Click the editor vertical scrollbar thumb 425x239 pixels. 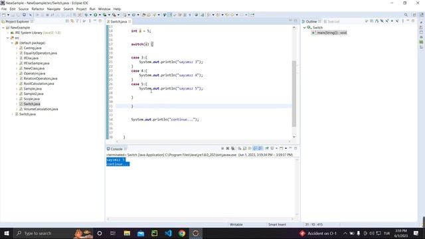point(294,94)
